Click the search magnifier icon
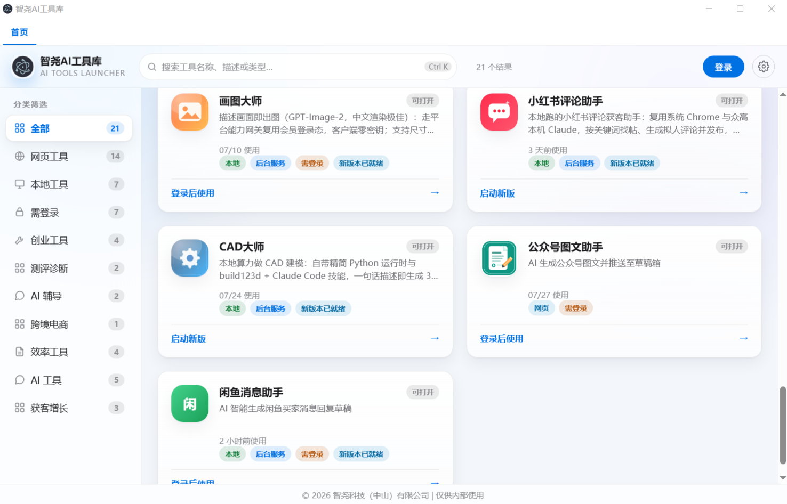The height and width of the screenshot is (504, 787). tap(152, 67)
